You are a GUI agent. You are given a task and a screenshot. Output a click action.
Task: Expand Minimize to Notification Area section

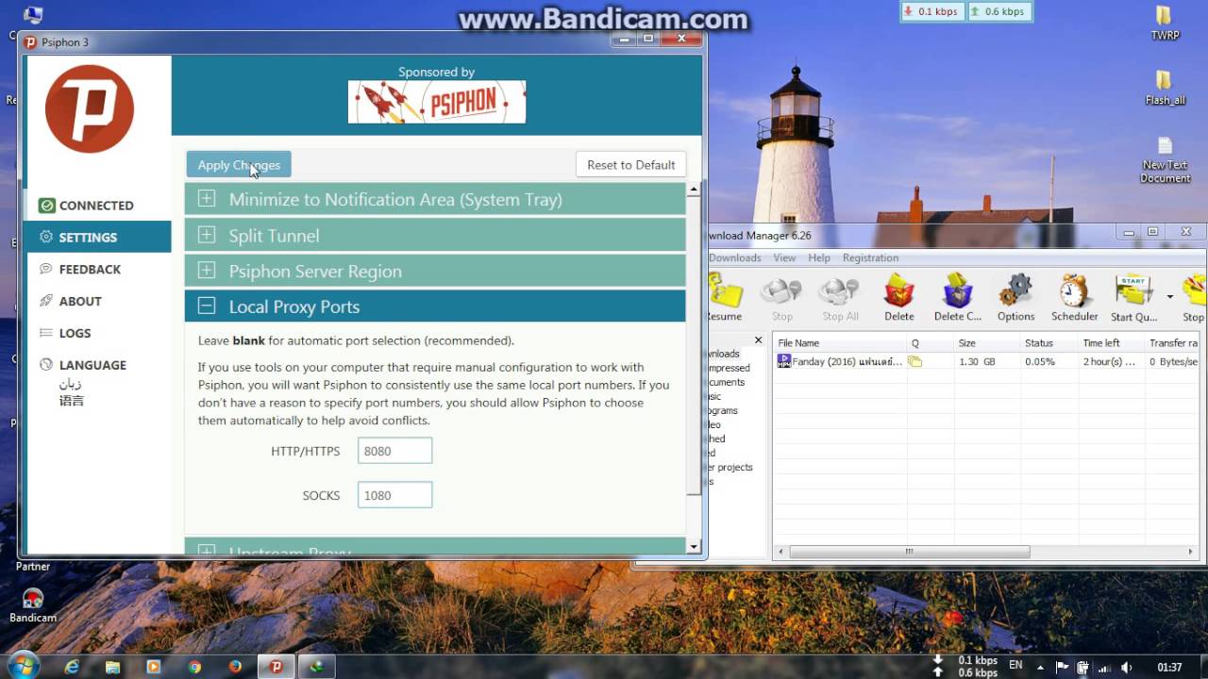tap(435, 199)
